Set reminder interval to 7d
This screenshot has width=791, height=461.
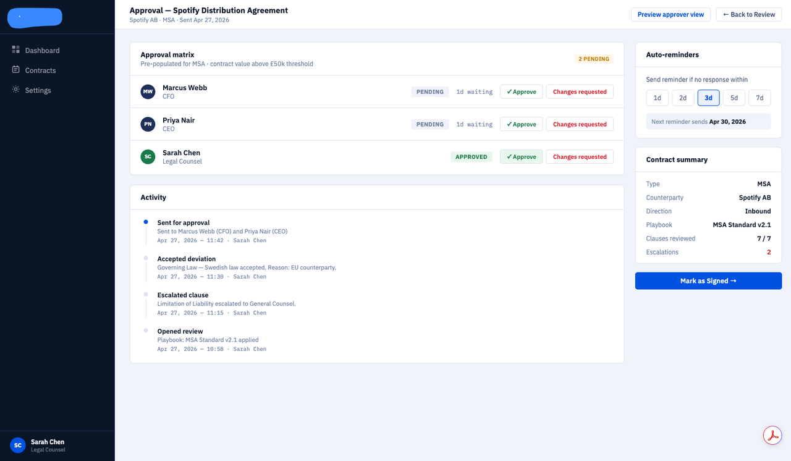click(759, 98)
